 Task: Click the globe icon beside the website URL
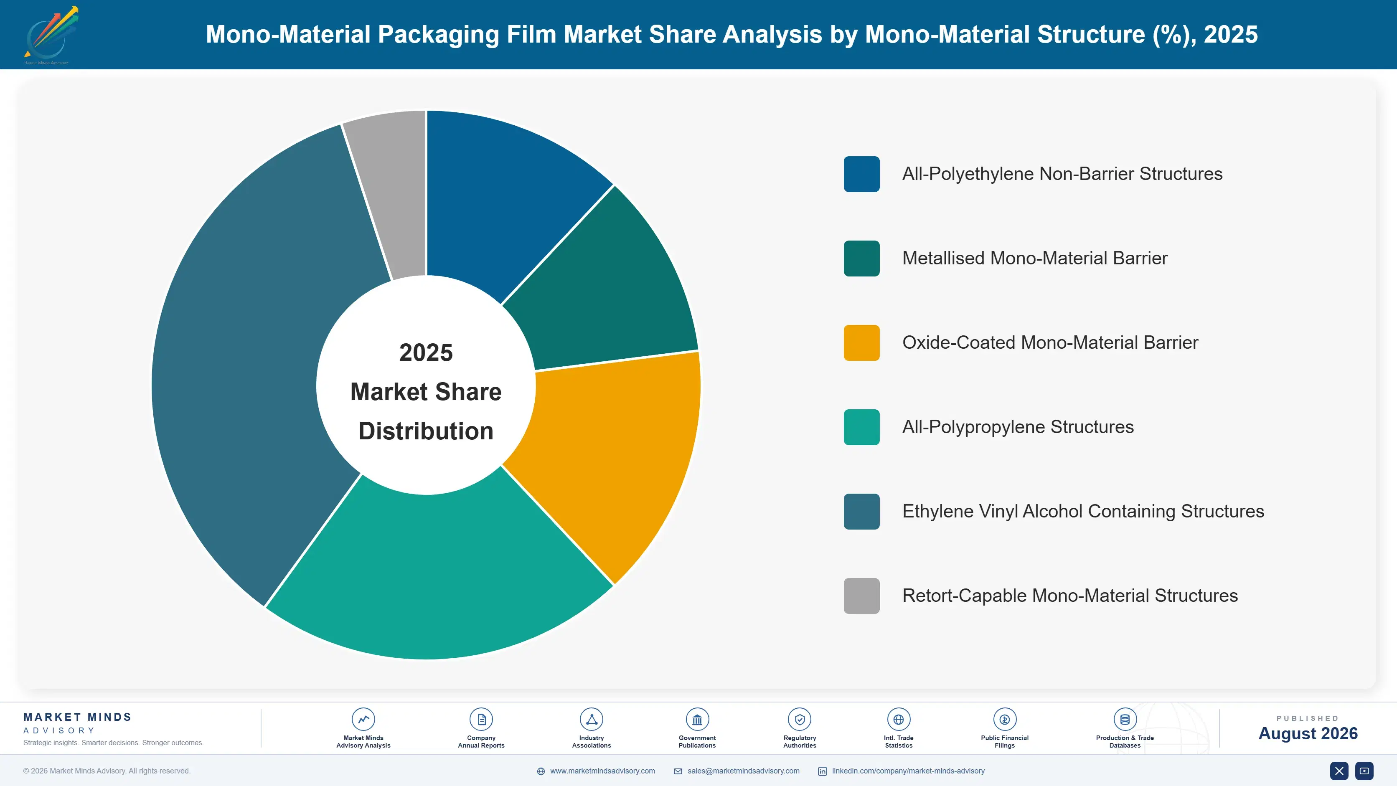pyautogui.click(x=541, y=771)
